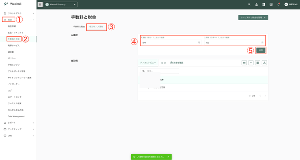Viewport: 300px width, 160px height.
Task: Click the table search box
Action: (x=160, y=71)
